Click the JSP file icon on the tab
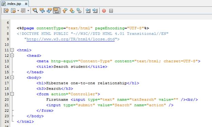 click(3, 4)
